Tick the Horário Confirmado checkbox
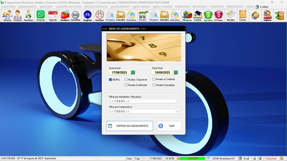 (126, 85)
